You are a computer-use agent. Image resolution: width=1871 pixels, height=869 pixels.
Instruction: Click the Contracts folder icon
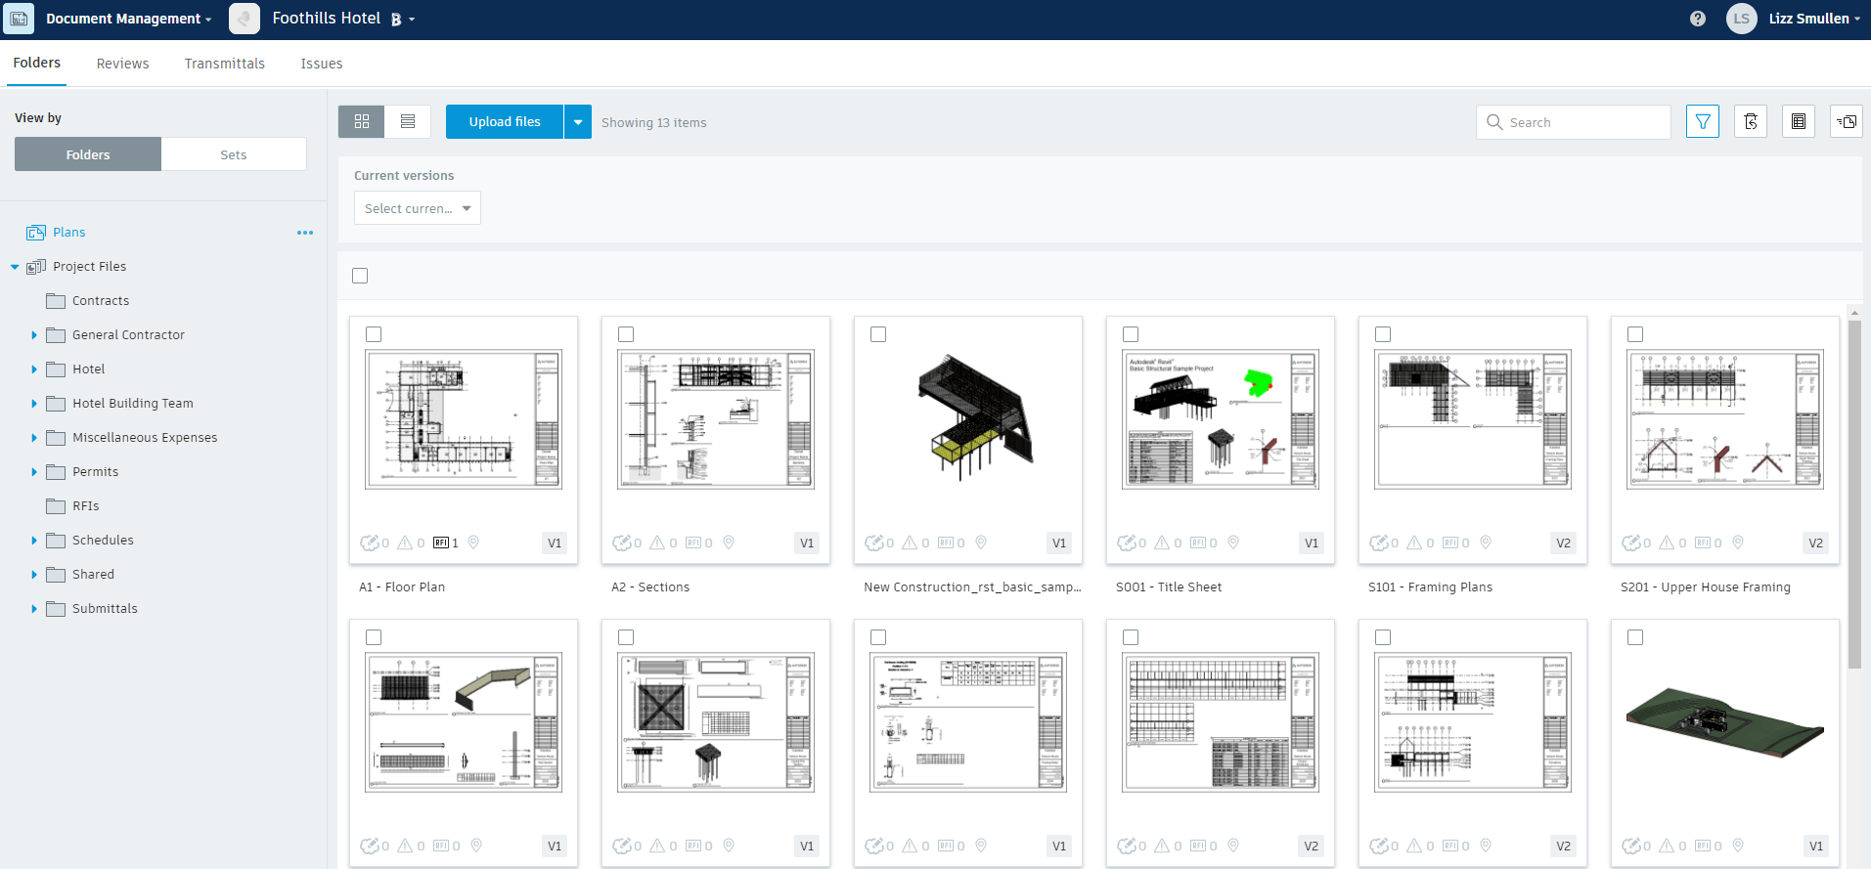click(x=56, y=301)
